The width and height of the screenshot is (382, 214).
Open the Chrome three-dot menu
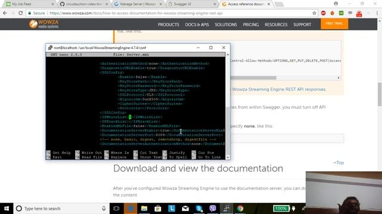(377, 13)
